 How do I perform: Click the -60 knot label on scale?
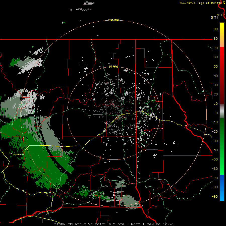tap(215, 169)
